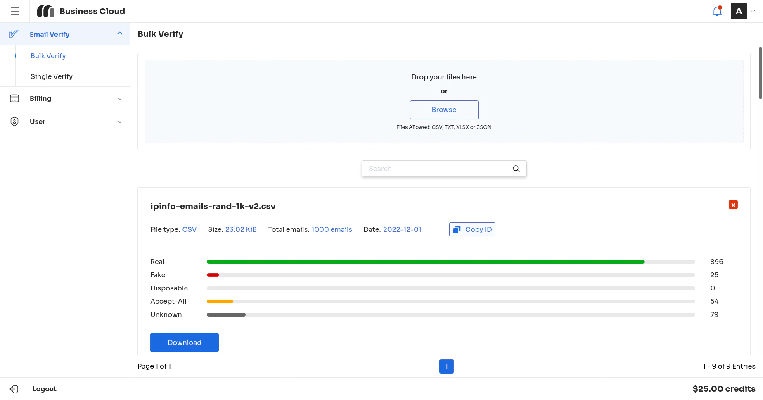
Task: Collapse the Email Verify section
Action: click(120, 33)
